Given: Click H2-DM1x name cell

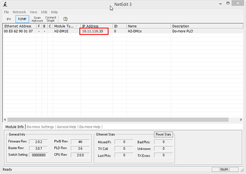Looking at the screenshot, I should click(135, 31).
